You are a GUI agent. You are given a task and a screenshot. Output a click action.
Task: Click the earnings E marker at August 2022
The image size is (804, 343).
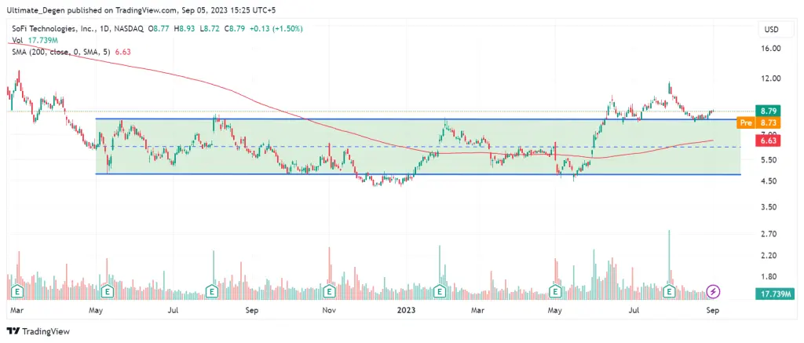[211, 292]
